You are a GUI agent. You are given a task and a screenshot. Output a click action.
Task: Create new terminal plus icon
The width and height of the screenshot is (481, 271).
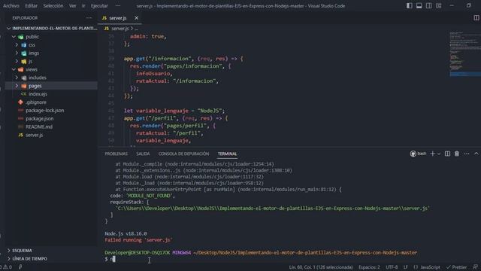pyautogui.click(x=433, y=154)
